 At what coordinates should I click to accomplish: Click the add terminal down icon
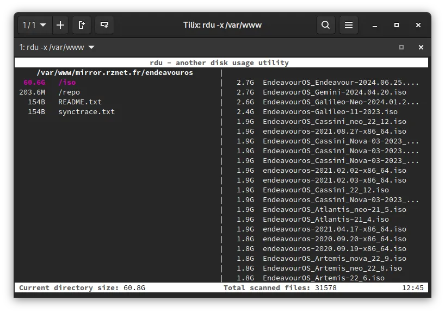click(104, 25)
